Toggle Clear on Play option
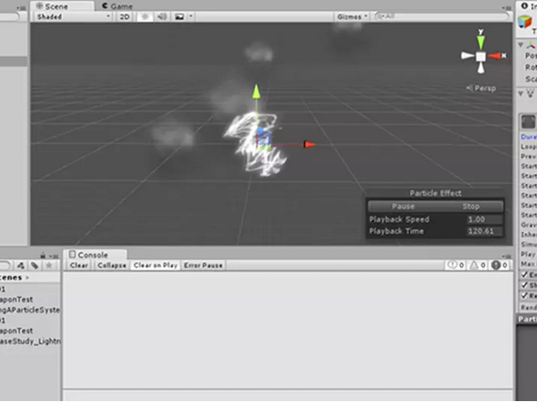This screenshot has height=402, width=537. click(156, 265)
